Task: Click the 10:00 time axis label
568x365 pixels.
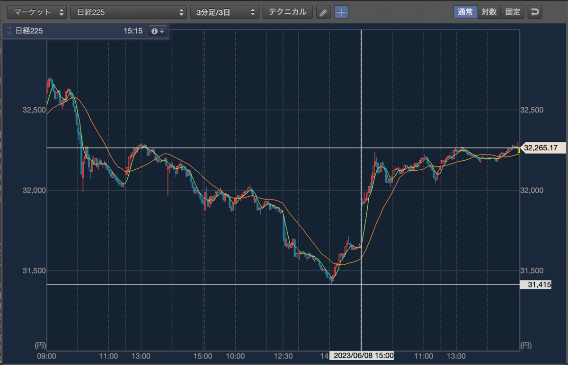Action: click(235, 356)
